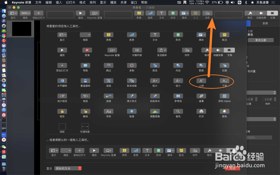
Task: Click the 前进 bring forward icon
Action: click(155, 65)
